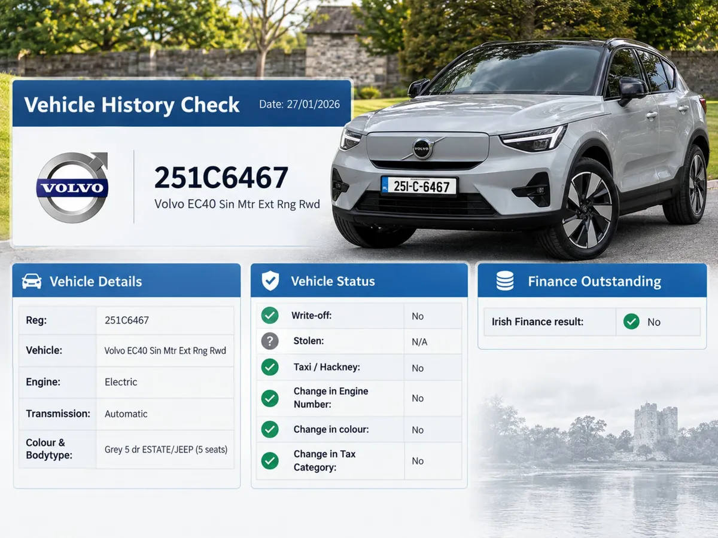Click the No value for Write-off

pyautogui.click(x=418, y=316)
